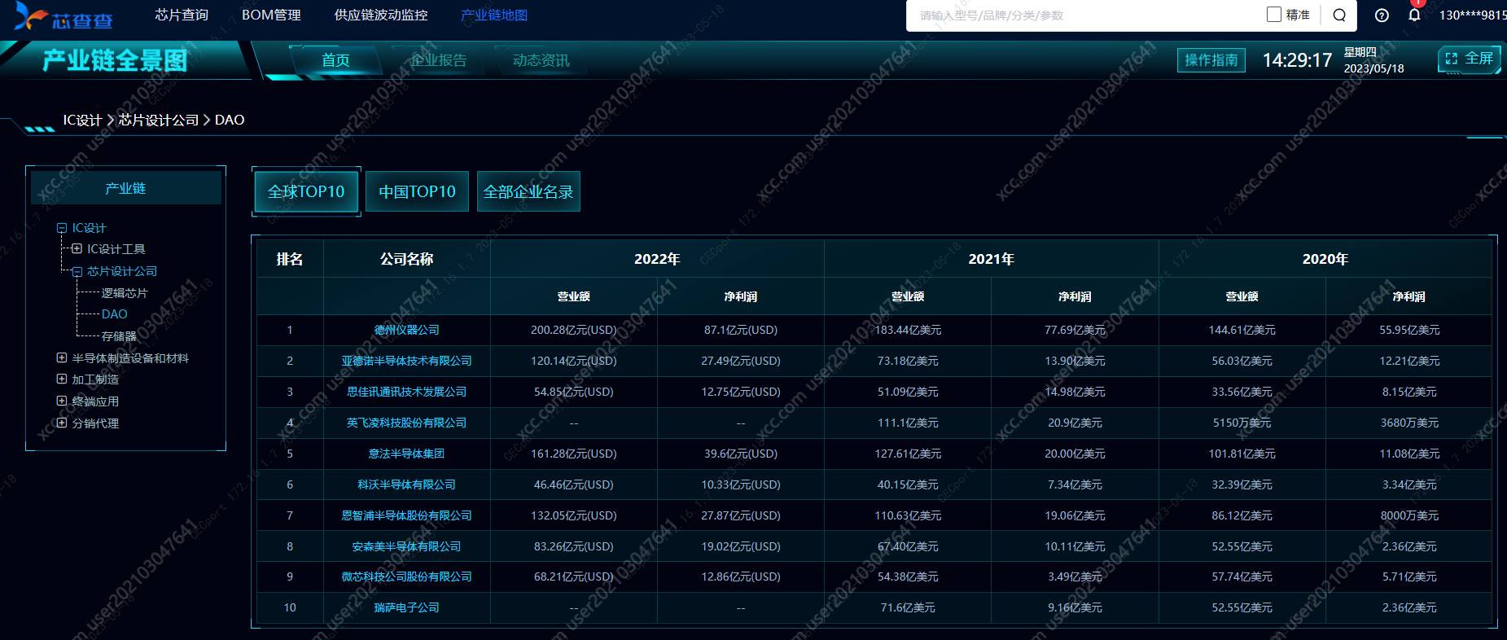Click the 芯查查 logo
The width and height of the screenshot is (1507, 640).
point(65,17)
